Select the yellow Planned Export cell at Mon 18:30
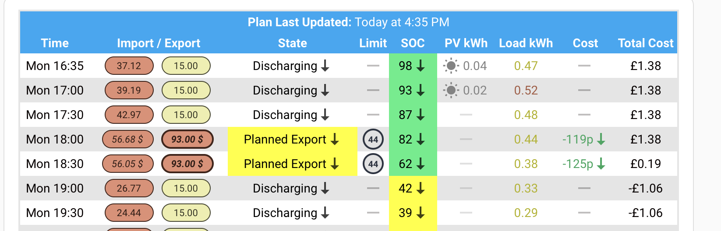 [x=293, y=164]
